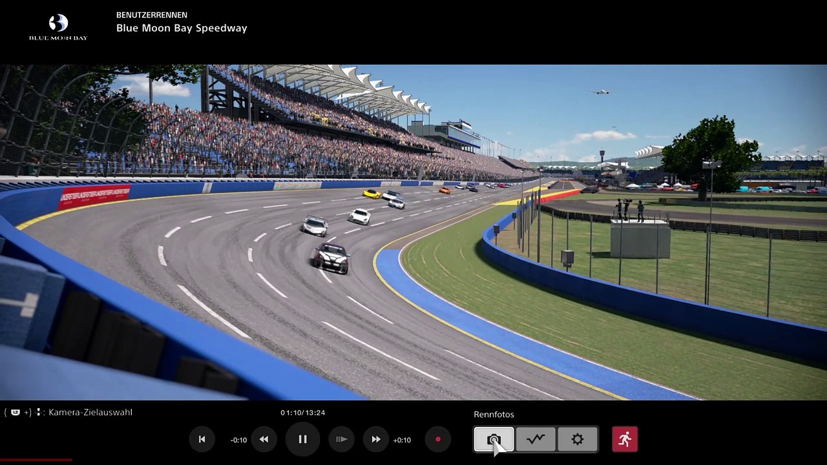Screen dimensions: 827x465
Task: Click the BENUTZERRENNEN label
Action: [152, 15]
